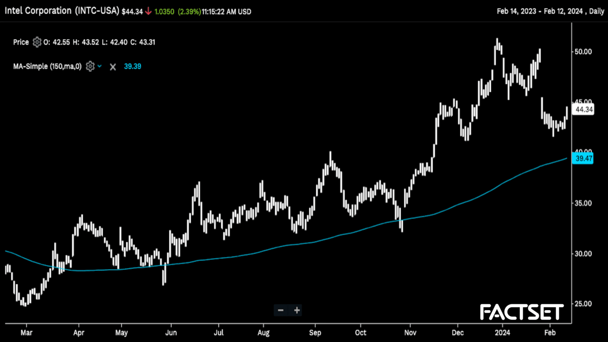Image resolution: width=608 pixels, height=342 pixels.
Task: Click the Oct label on time axis
Action: [x=360, y=333]
